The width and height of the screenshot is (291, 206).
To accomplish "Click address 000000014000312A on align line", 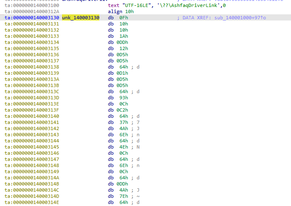I will [32, 12].
